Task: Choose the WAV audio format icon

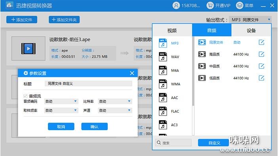Action: [163, 57]
